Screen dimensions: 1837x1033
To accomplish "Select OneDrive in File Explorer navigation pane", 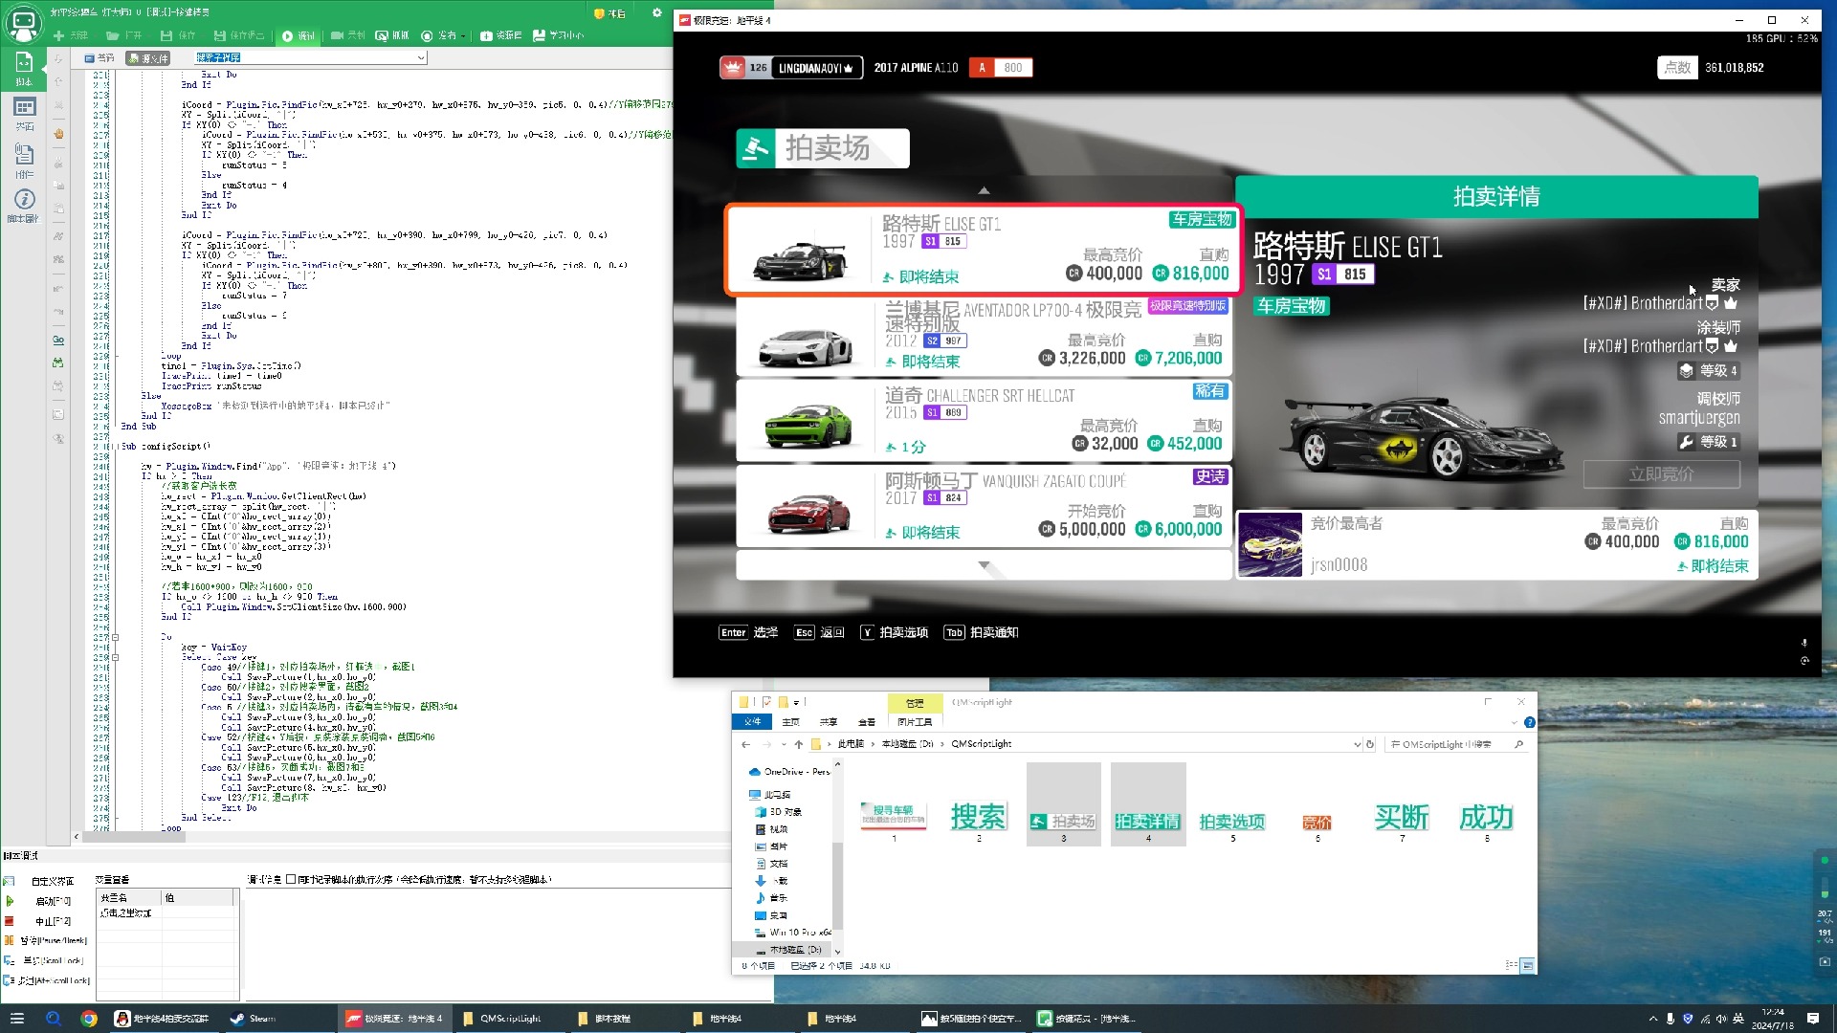I will coord(789,772).
